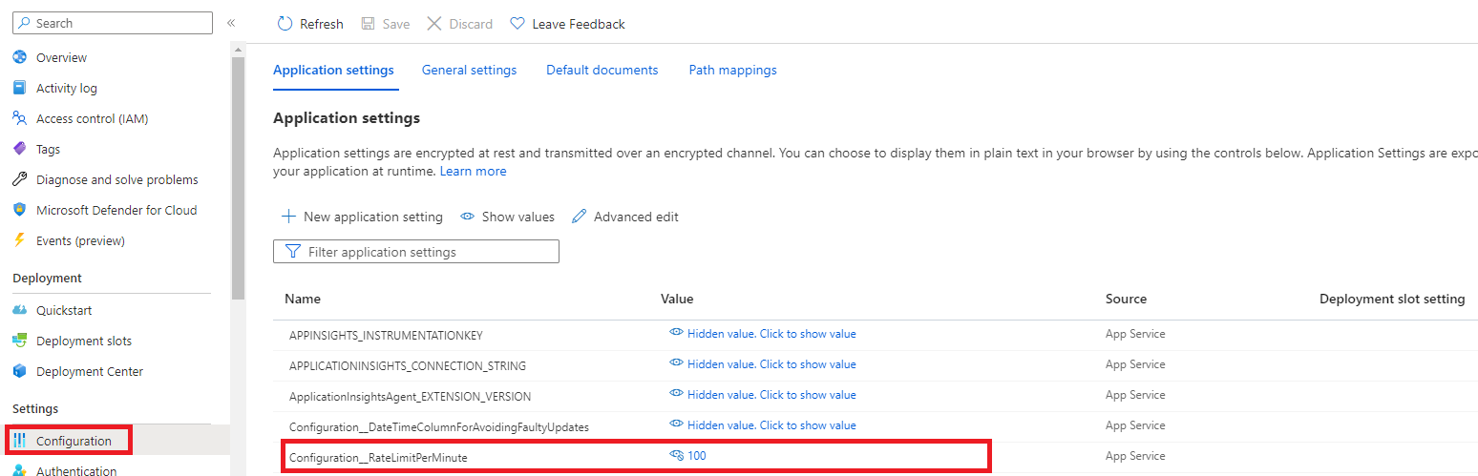Switch to Application settings tab

coord(333,70)
